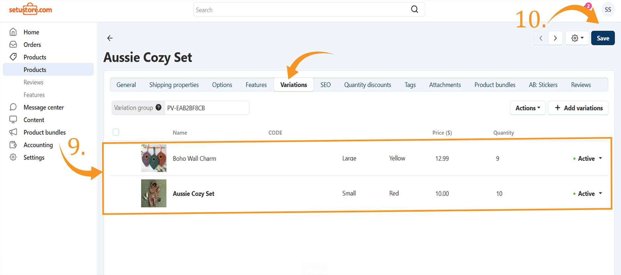
Task: Select the Variations tab
Action: [x=294, y=85]
